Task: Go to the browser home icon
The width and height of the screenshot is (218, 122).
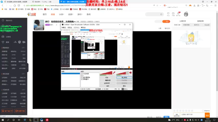Action: coord(15,5)
